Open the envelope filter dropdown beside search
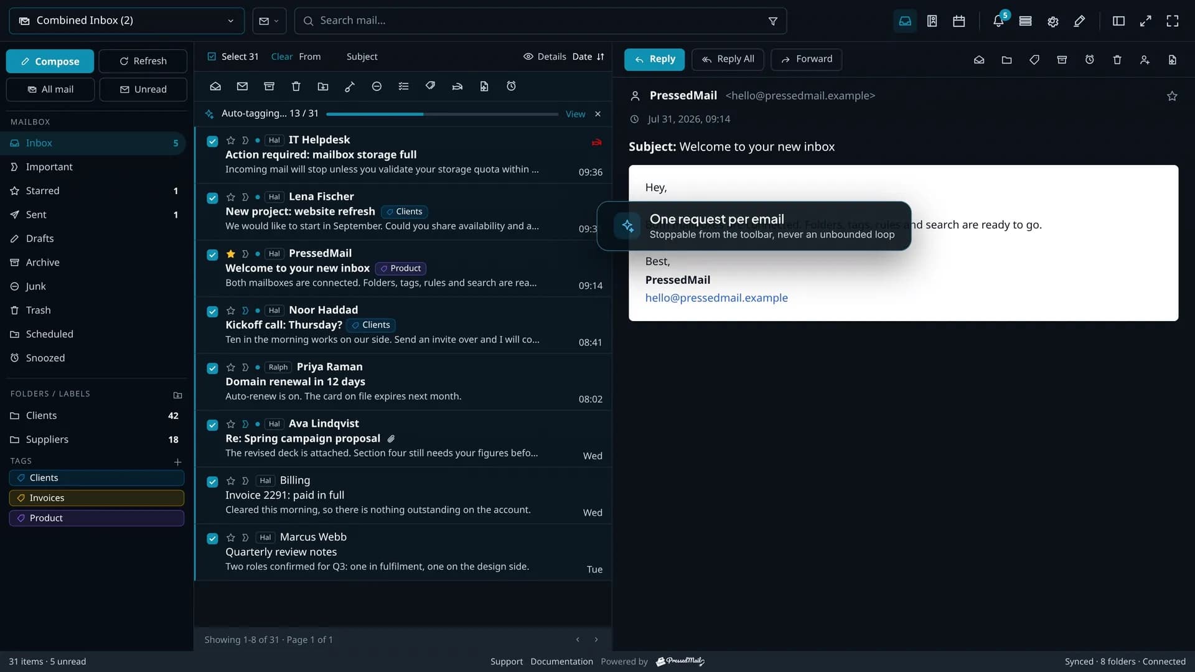Image resolution: width=1195 pixels, height=672 pixels. [x=269, y=21]
